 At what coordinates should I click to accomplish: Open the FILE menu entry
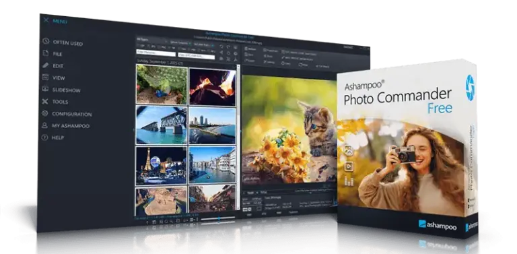pos(53,54)
